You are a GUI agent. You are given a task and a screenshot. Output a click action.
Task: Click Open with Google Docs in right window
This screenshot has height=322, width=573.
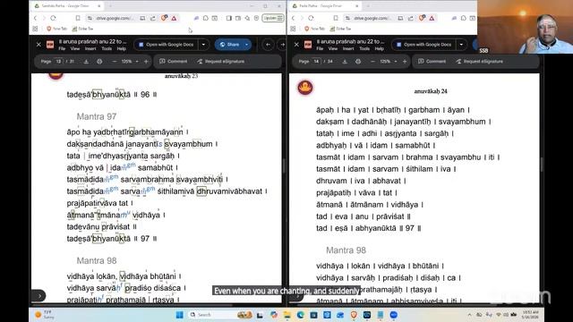pyautogui.click(x=423, y=45)
